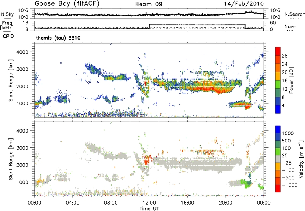Click the 'themis (tau) 3310' text
305x211 pixels.
point(58,38)
